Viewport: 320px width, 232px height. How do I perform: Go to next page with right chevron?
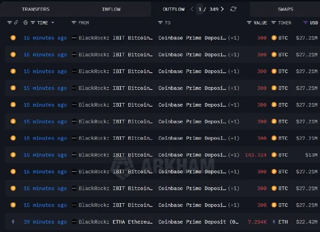tap(222, 9)
